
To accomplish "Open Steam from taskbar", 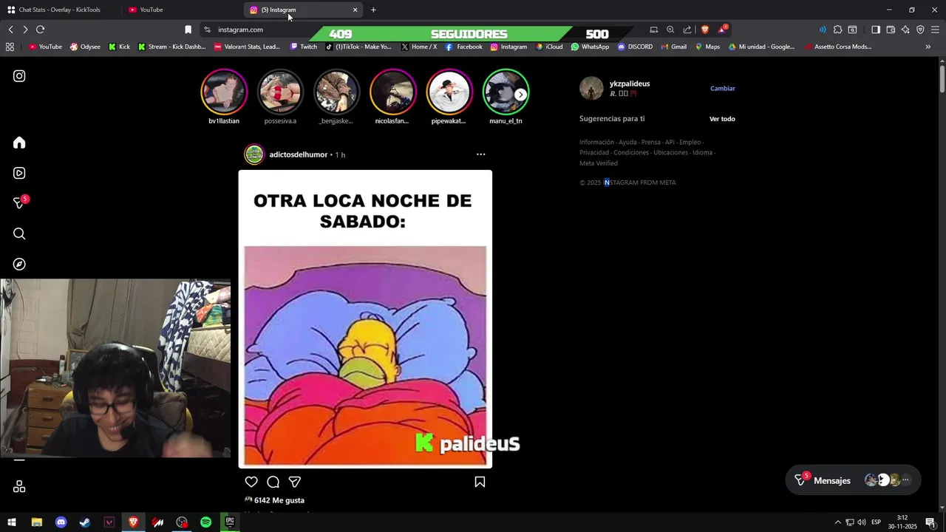I will click(85, 522).
